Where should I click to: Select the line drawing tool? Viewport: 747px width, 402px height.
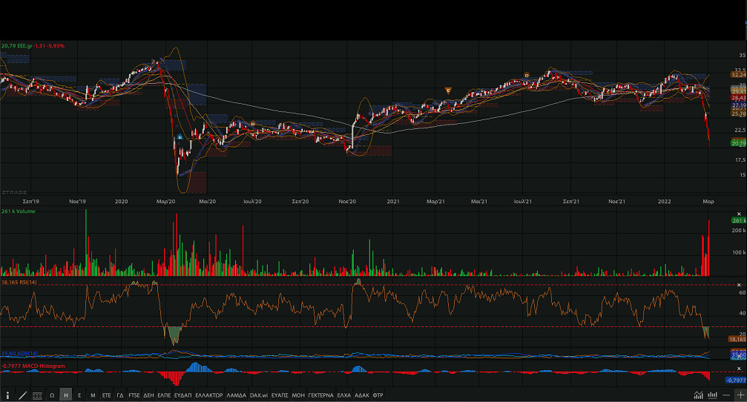point(22,395)
